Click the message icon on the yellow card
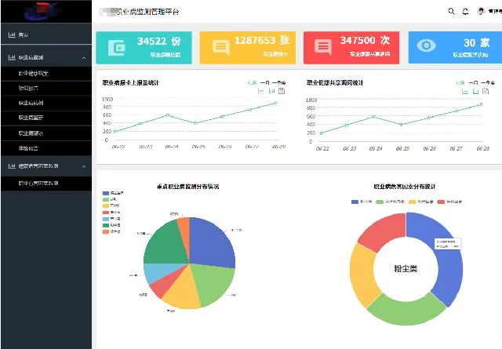Image resolution: width=502 pixels, height=349 pixels. [x=220, y=47]
